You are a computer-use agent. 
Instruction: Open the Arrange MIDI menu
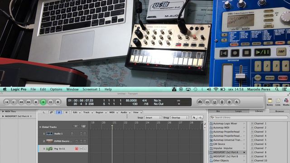pyautogui.click(x=113, y=112)
